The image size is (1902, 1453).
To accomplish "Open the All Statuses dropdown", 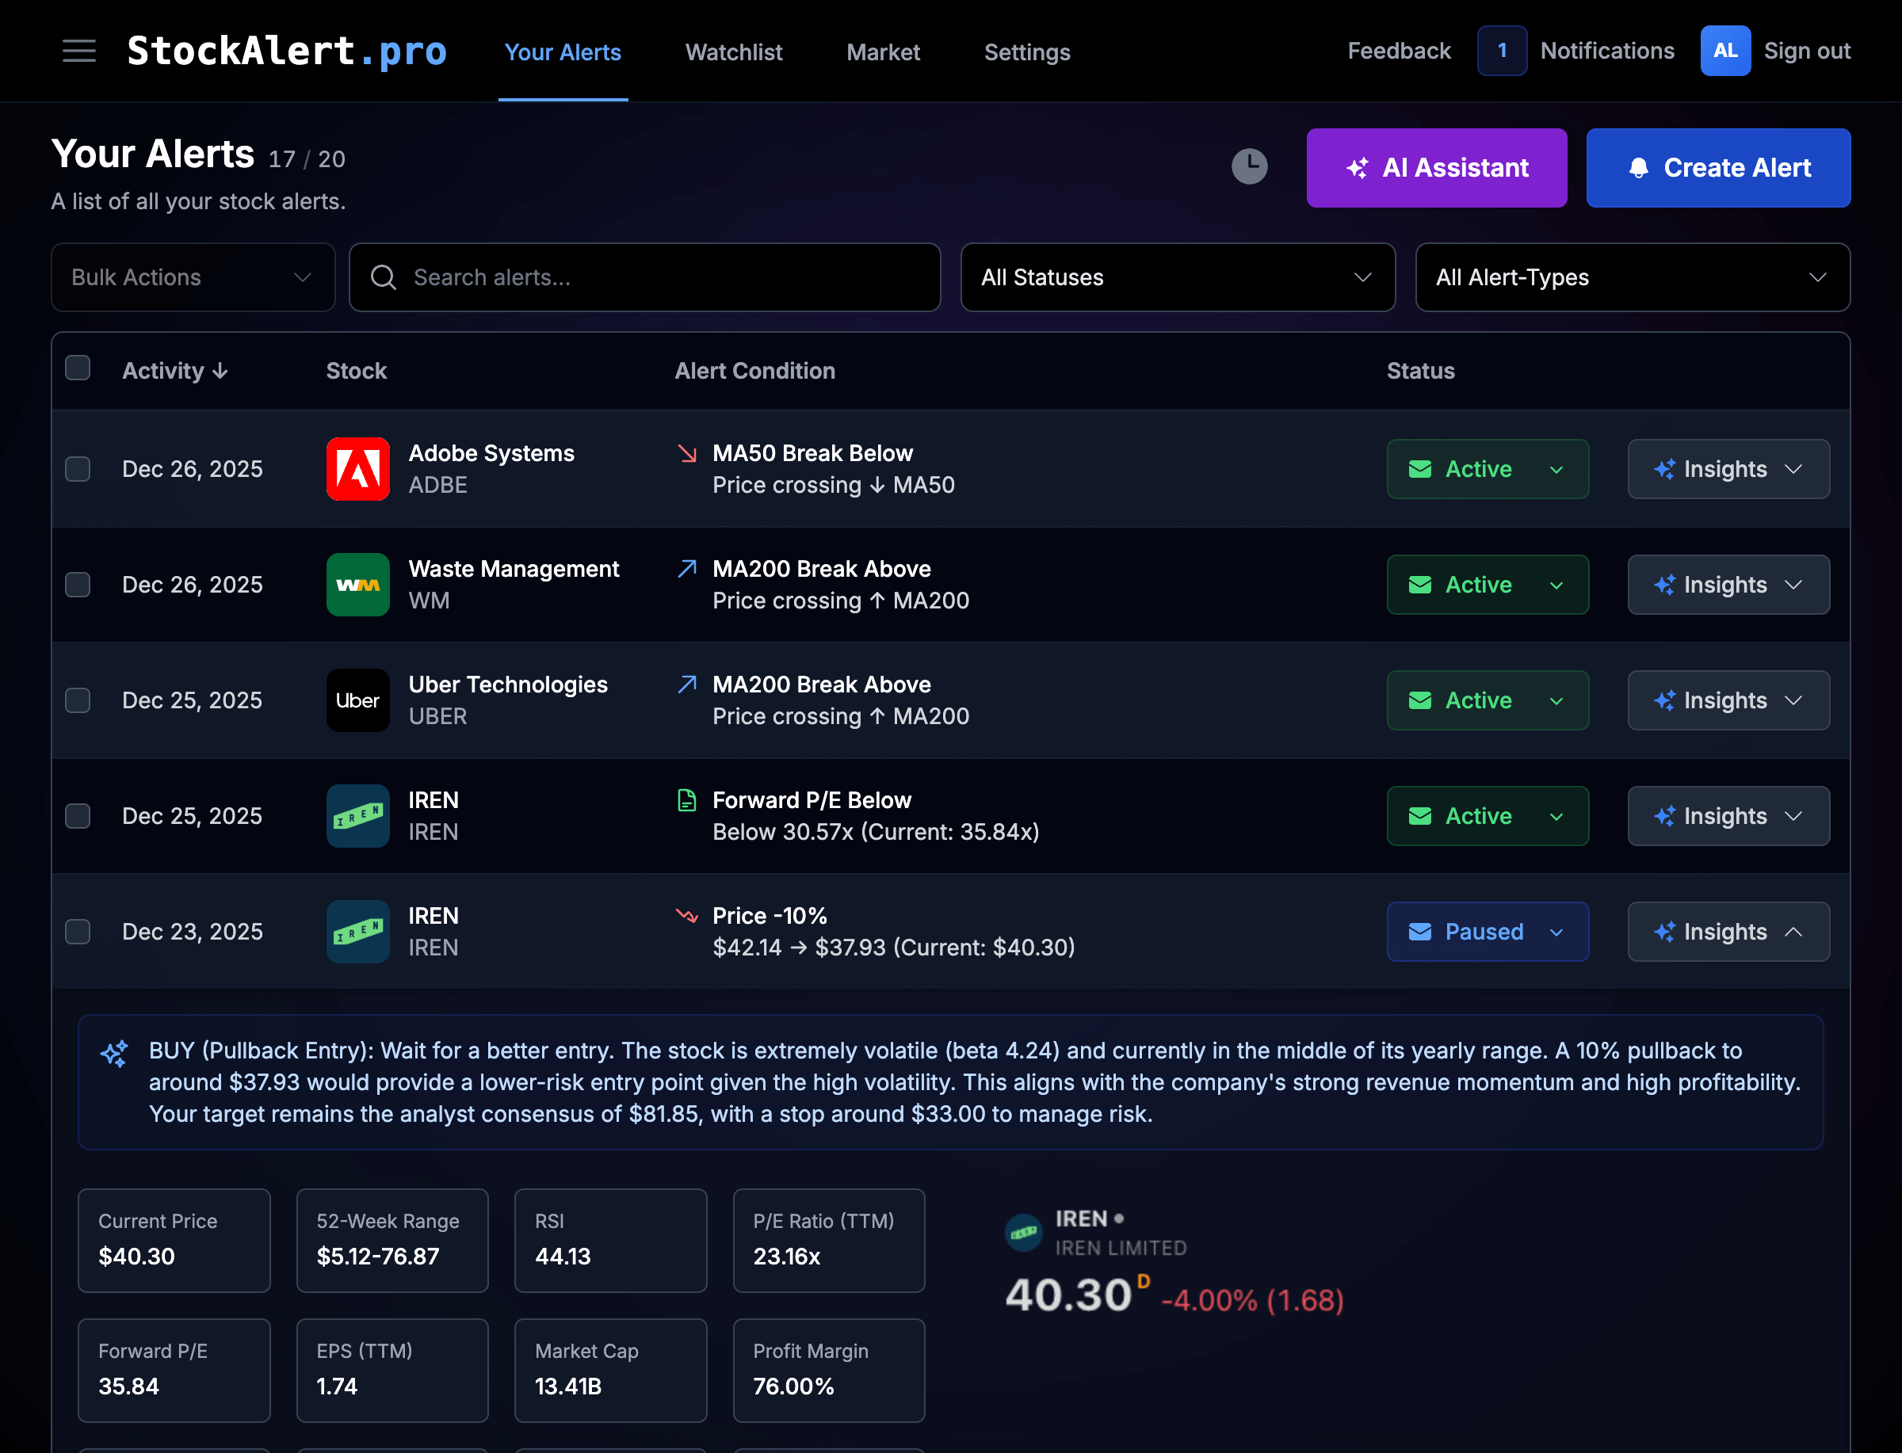I will point(1177,277).
